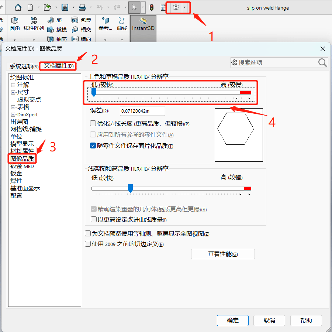Open the File Properties list icon
332x332 pixels.
coord(163,8)
